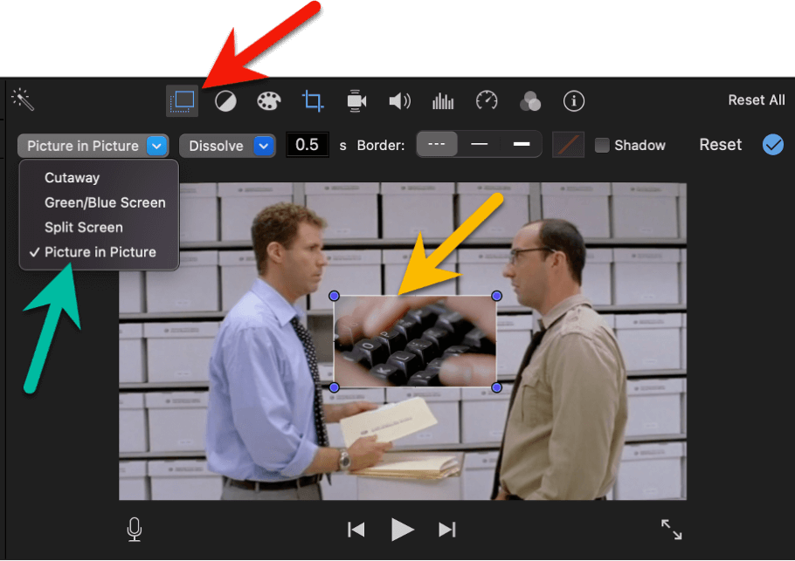Viewport: 795px width, 561px height.
Task: Enable the Shadow checkbox
Action: tap(602, 146)
